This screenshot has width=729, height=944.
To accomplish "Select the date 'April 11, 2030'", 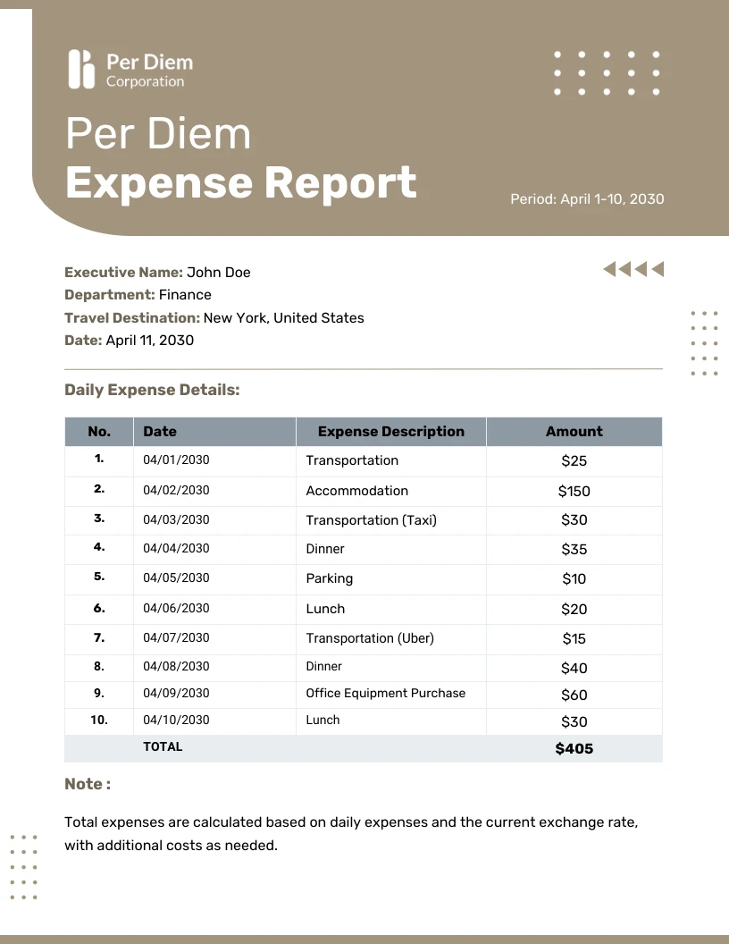I will pos(150,341).
